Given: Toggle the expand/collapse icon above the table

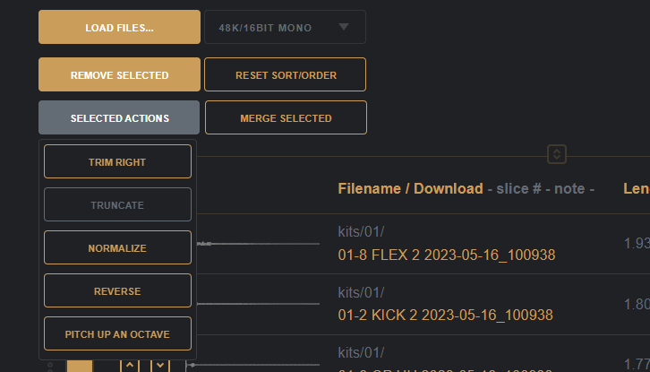Looking at the screenshot, I should click(x=557, y=154).
